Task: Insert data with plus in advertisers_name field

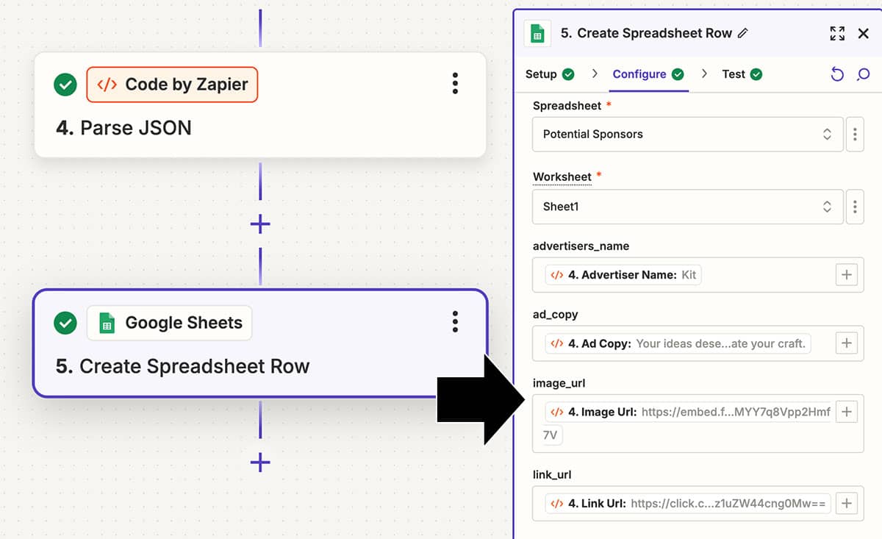Action: [847, 275]
